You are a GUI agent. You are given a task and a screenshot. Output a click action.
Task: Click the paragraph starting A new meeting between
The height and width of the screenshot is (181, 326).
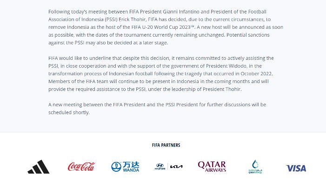coord(157,109)
